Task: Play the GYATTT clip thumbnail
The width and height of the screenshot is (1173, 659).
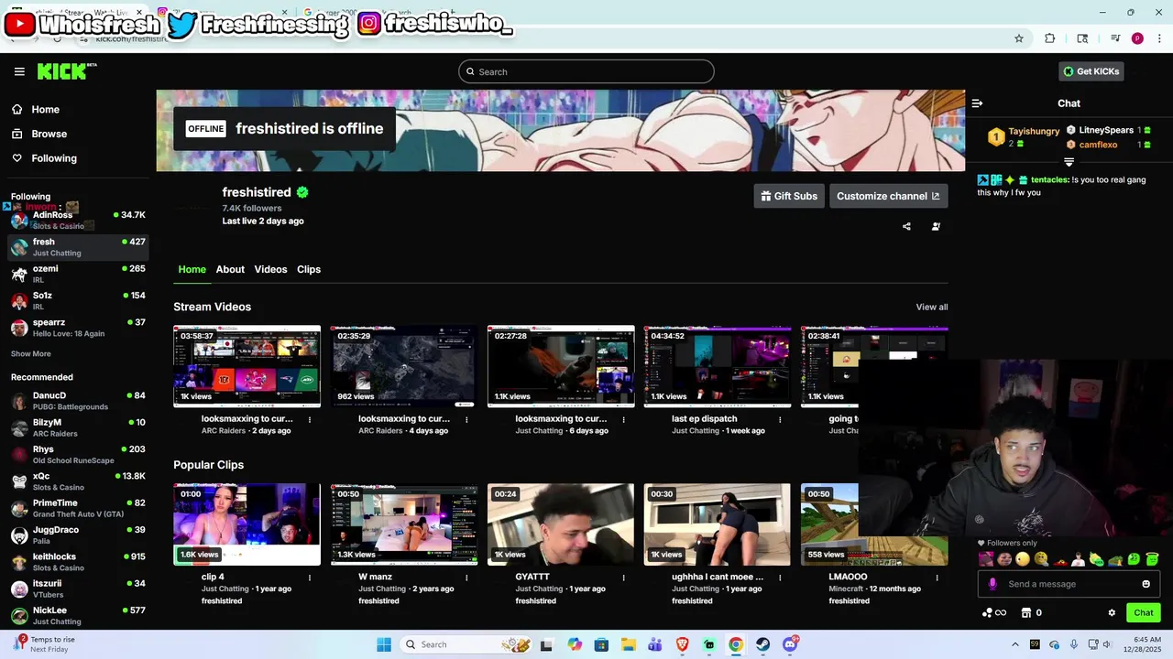Action: coord(561,524)
